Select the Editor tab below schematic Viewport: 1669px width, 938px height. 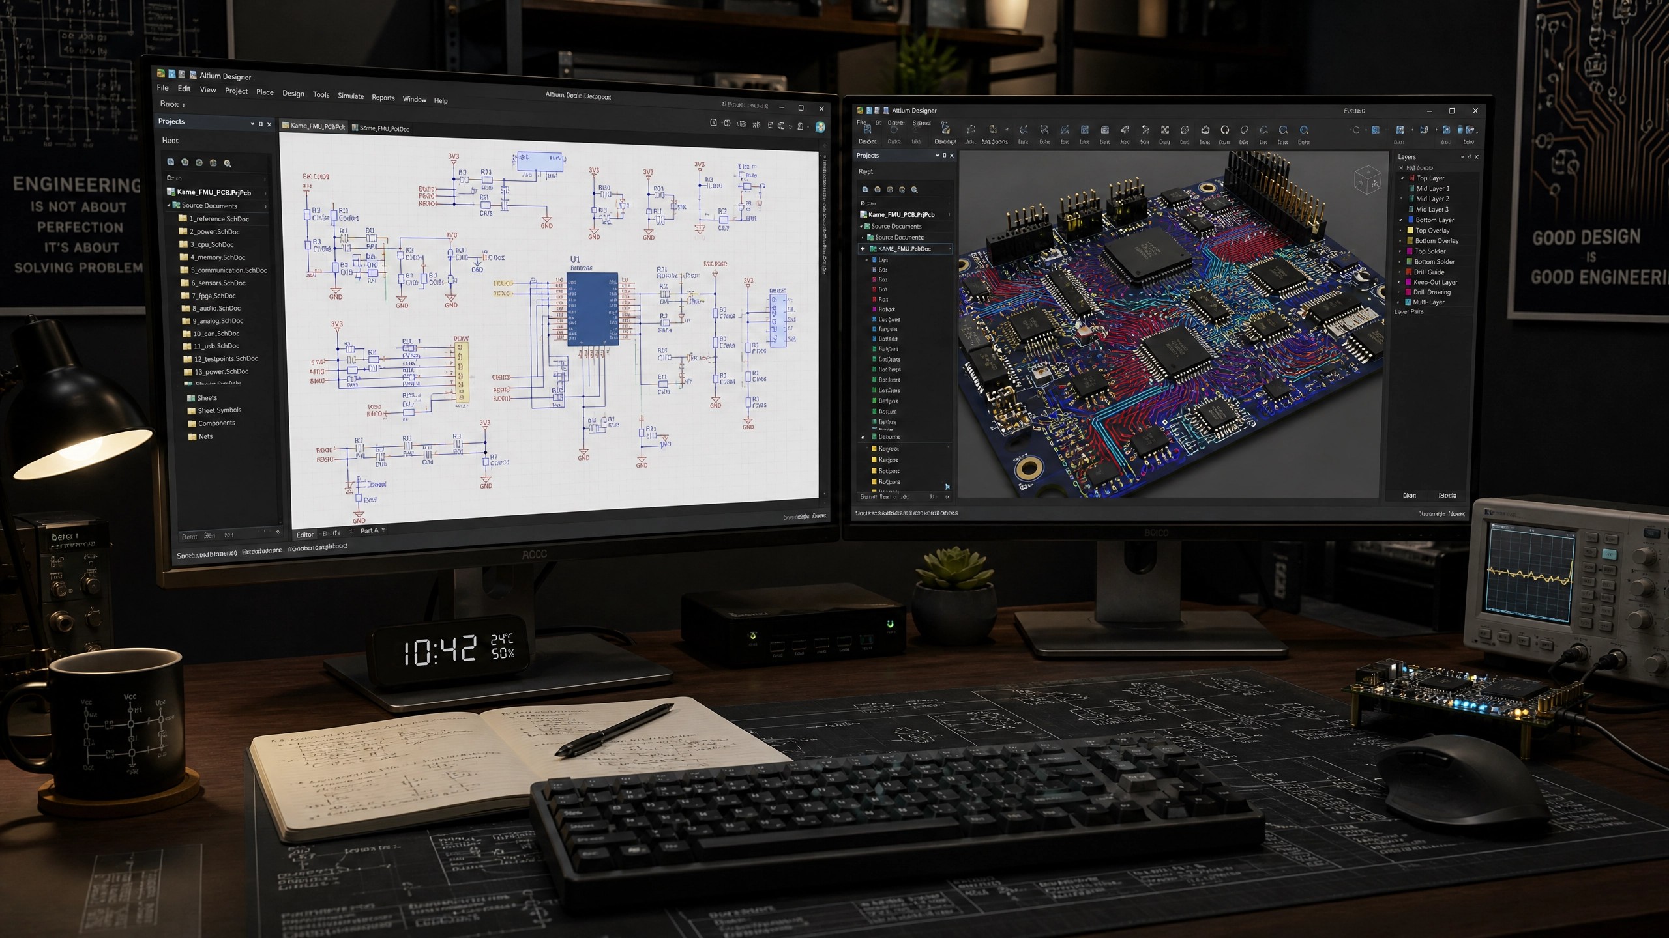click(304, 535)
